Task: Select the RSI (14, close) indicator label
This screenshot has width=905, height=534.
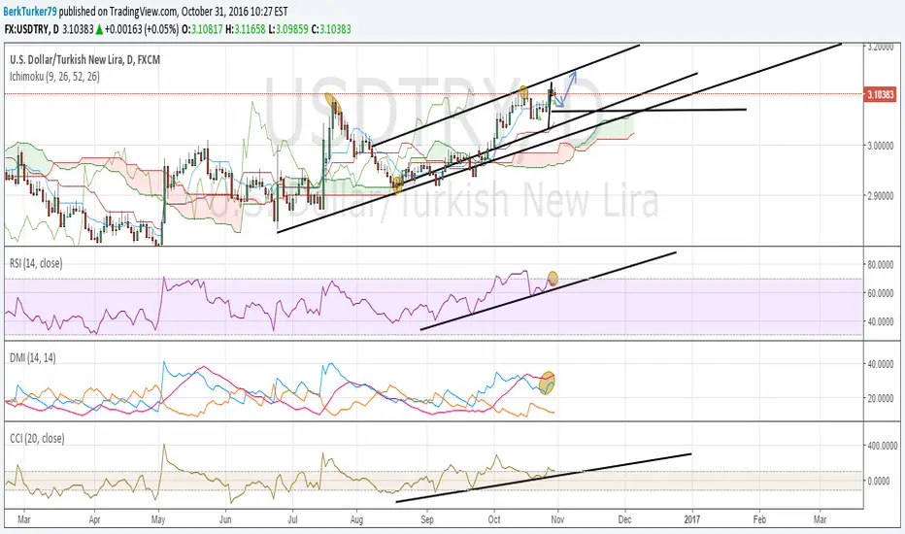Action: pyautogui.click(x=36, y=263)
